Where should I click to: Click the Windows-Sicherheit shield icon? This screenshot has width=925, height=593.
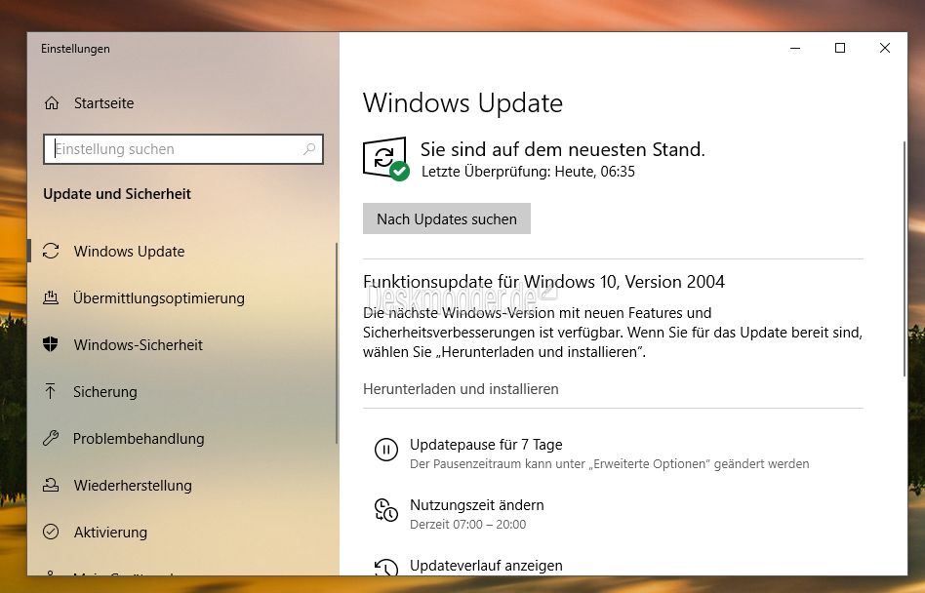51,344
